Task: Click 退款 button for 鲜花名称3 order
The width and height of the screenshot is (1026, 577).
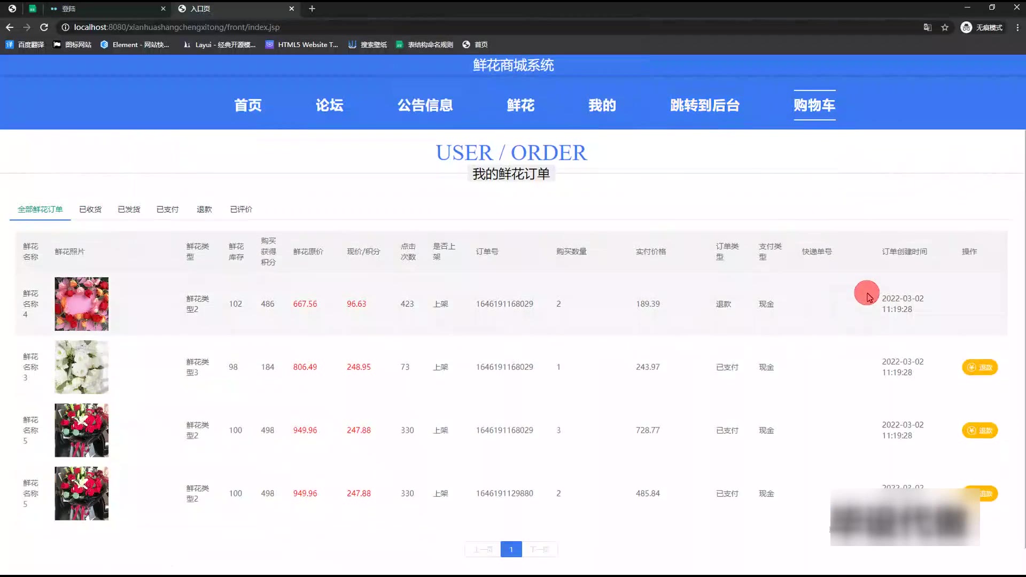Action: pyautogui.click(x=980, y=368)
